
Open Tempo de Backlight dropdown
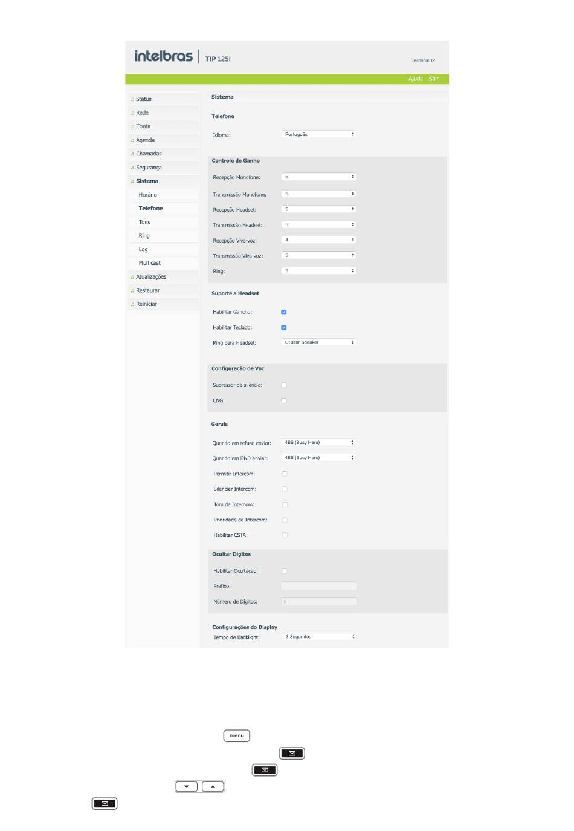[320, 637]
